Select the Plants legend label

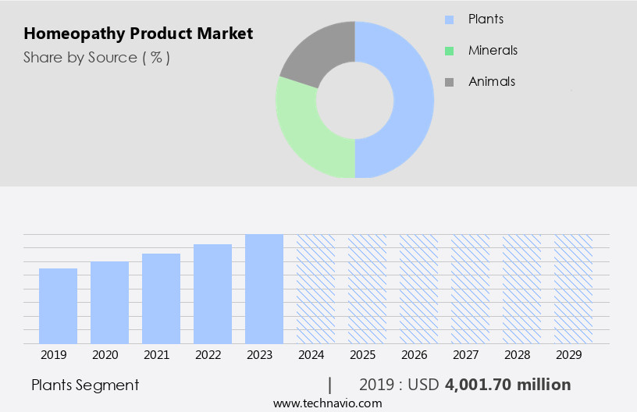pyautogui.click(x=486, y=19)
